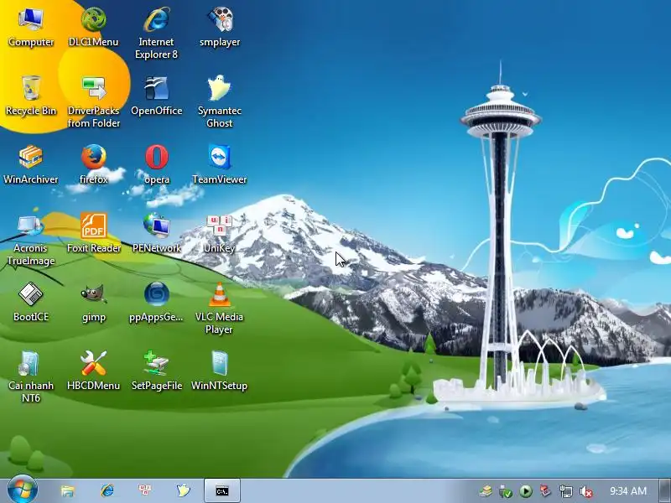This screenshot has height=503, width=671.
Task: Open the Computer desktop icon
Action: (31, 27)
